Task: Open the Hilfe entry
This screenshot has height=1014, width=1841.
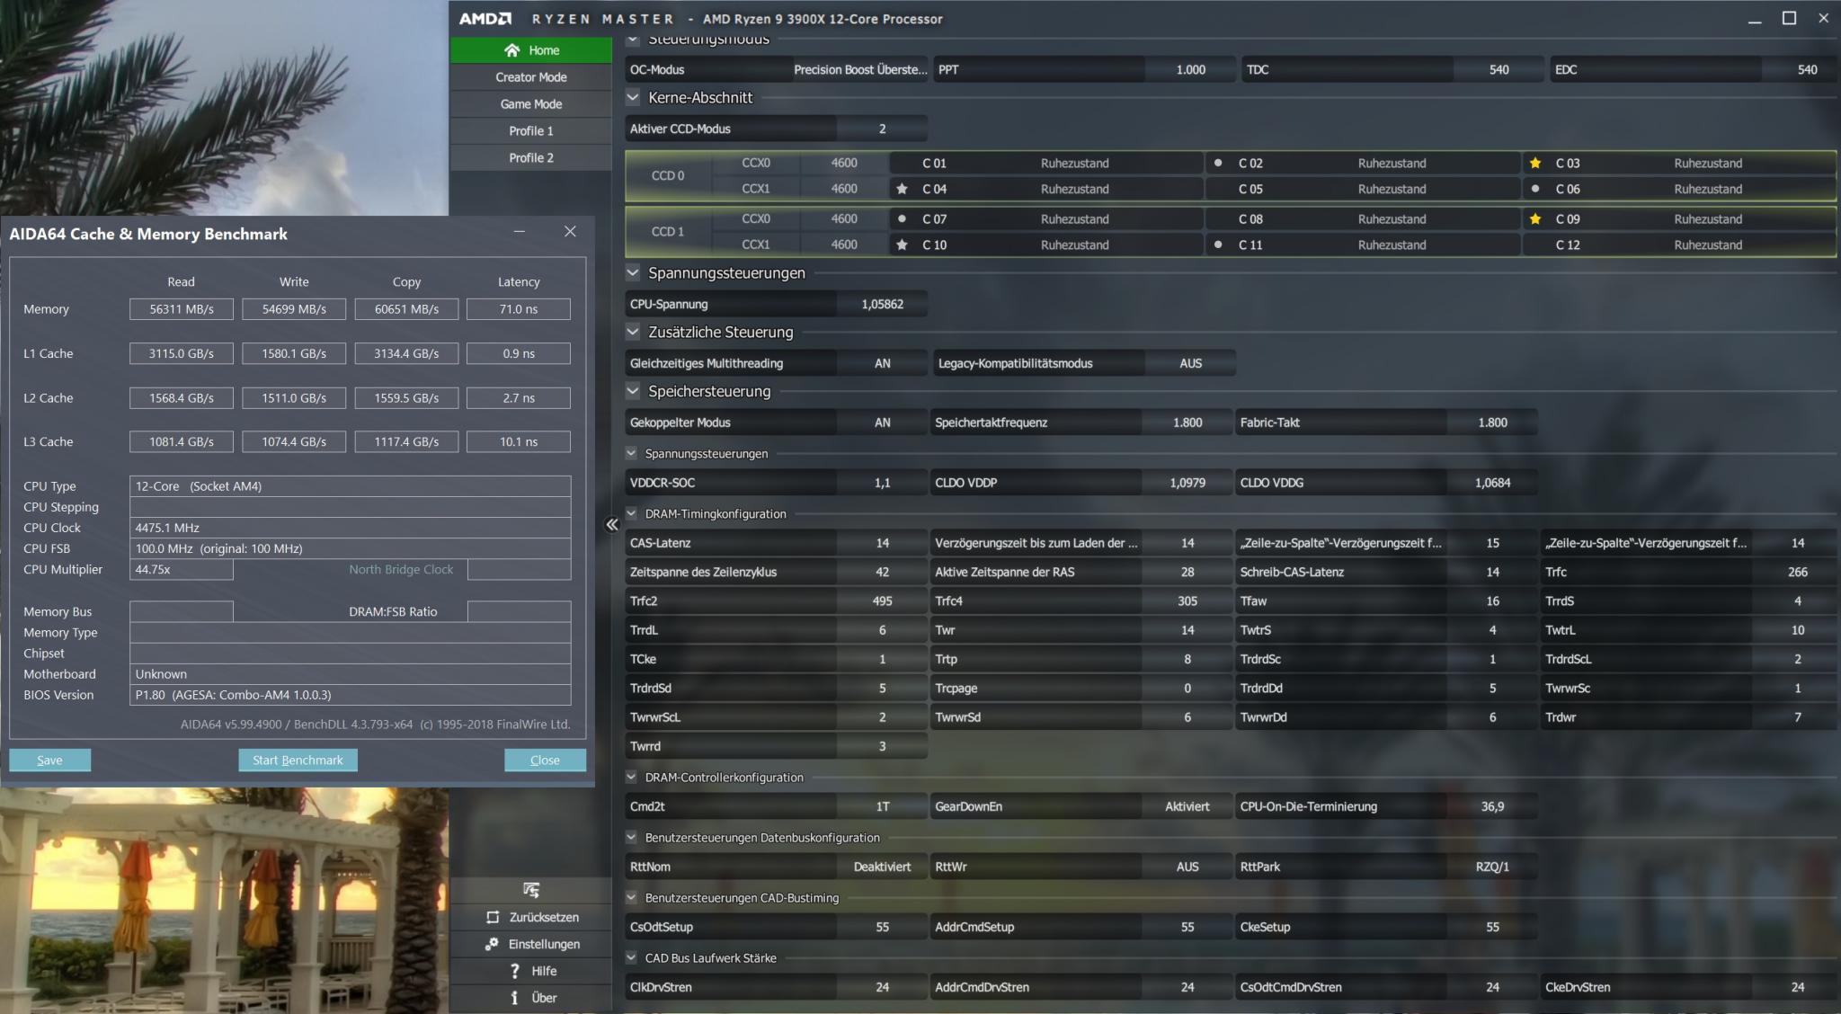Action: (531, 971)
